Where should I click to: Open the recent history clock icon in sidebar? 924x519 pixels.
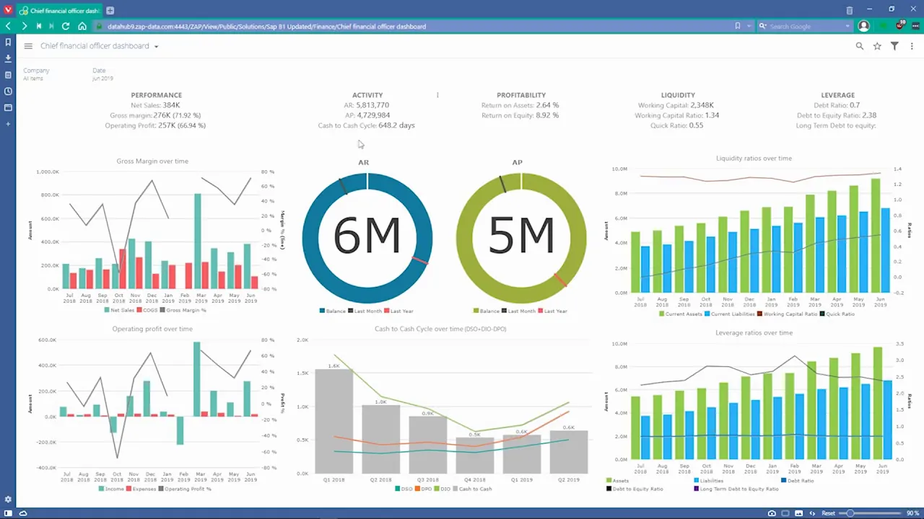(8, 91)
